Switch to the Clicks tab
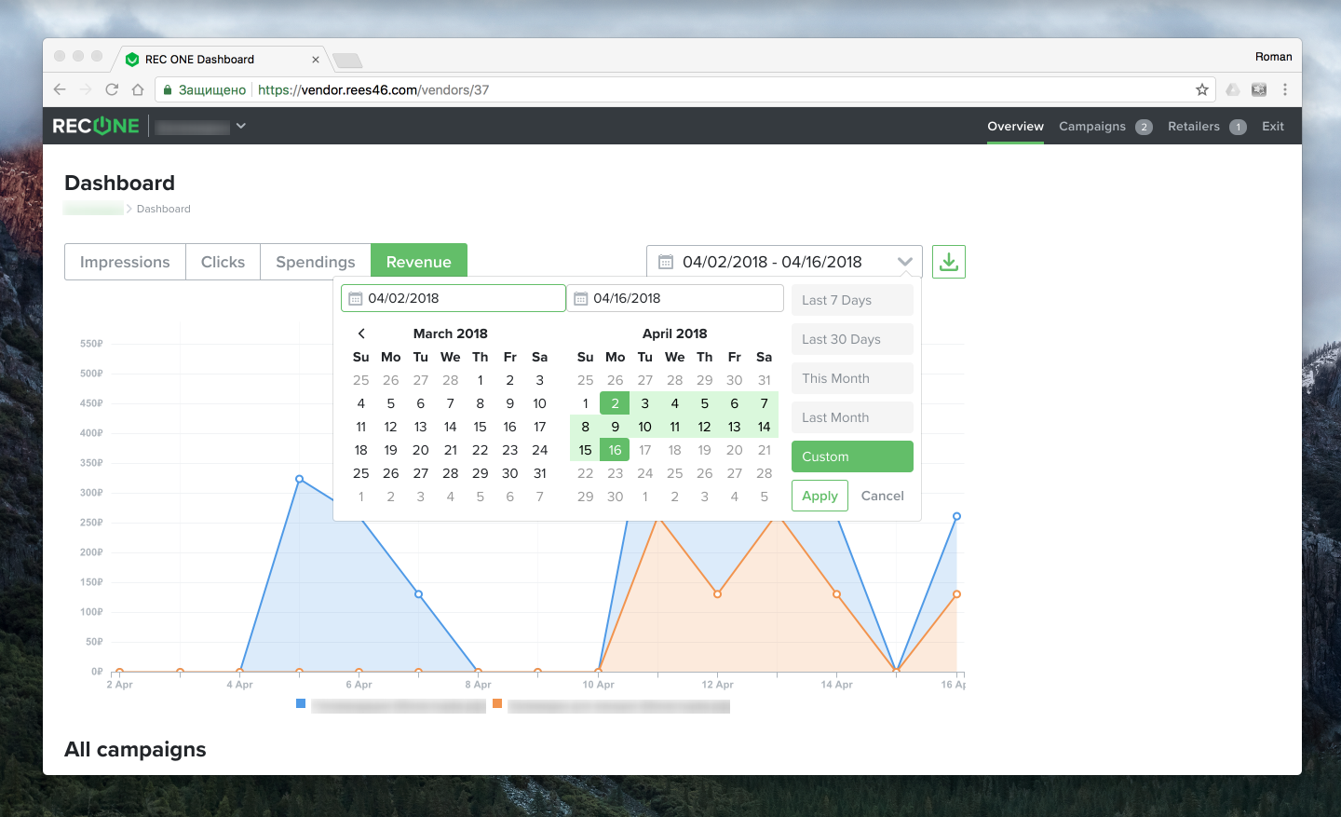Screen dimensions: 1341x817 223,262
